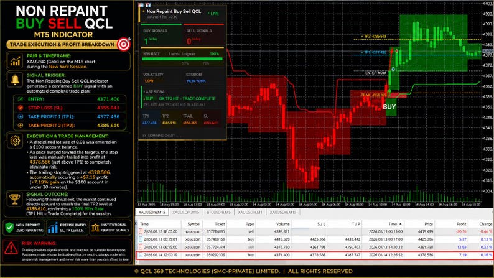Click the Non Repaint Buy Sell QCL panel title
494x278 pixels.
point(174,11)
